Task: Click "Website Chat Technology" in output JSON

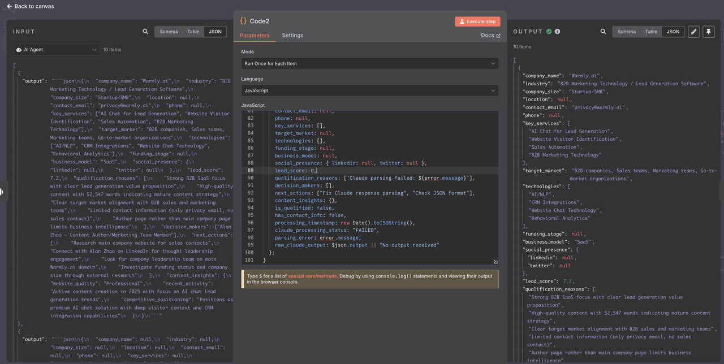Action: click(565, 210)
